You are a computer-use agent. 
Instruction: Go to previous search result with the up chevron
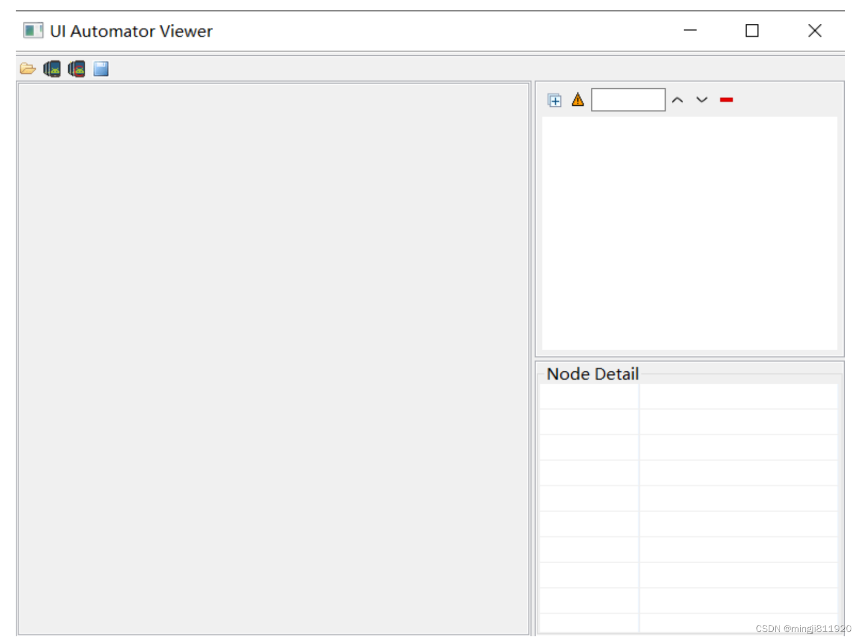[x=677, y=100]
